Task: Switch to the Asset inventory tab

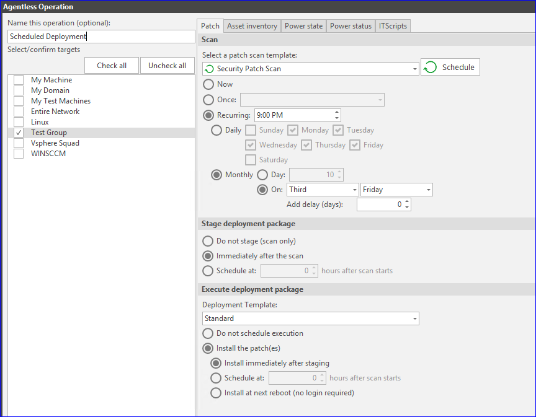Action: [251, 26]
